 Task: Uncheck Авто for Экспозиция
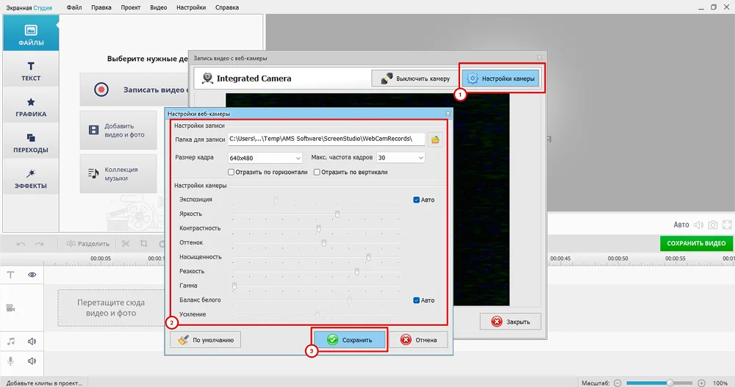click(417, 200)
